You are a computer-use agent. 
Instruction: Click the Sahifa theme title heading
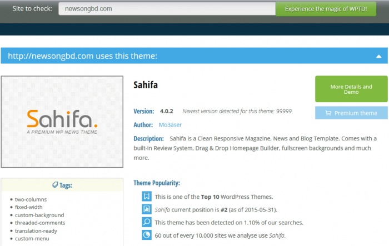pyautogui.click(x=146, y=85)
